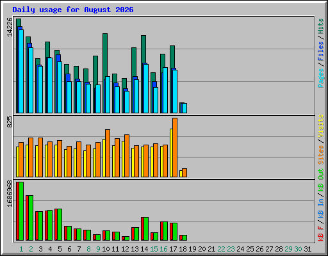This screenshot has width=328, height=256.
Task: Click day 25 on the date axis
Action: coord(250,249)
